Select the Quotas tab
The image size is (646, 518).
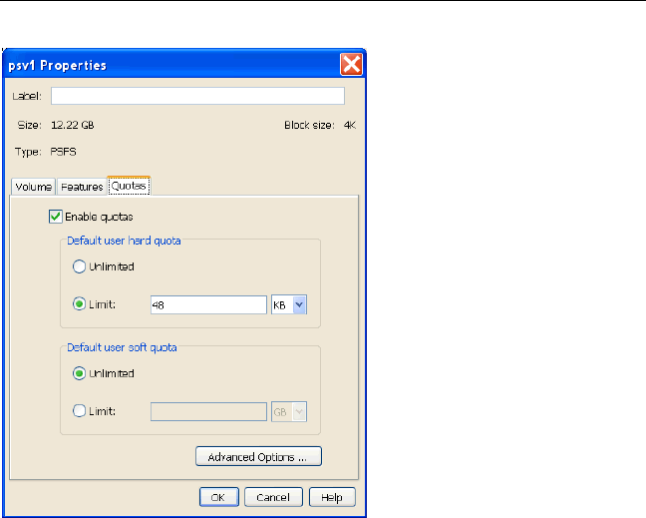tap(129, 186)
